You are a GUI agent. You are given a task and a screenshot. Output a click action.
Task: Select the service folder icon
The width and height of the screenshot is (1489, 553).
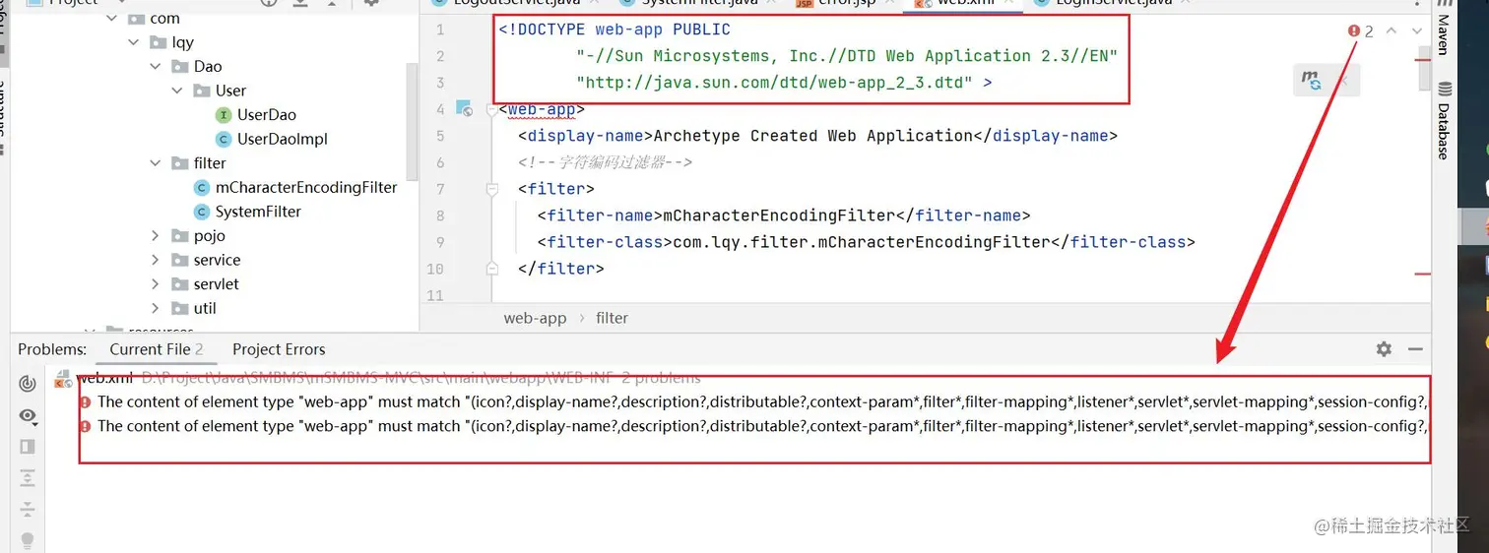[179, 260]
